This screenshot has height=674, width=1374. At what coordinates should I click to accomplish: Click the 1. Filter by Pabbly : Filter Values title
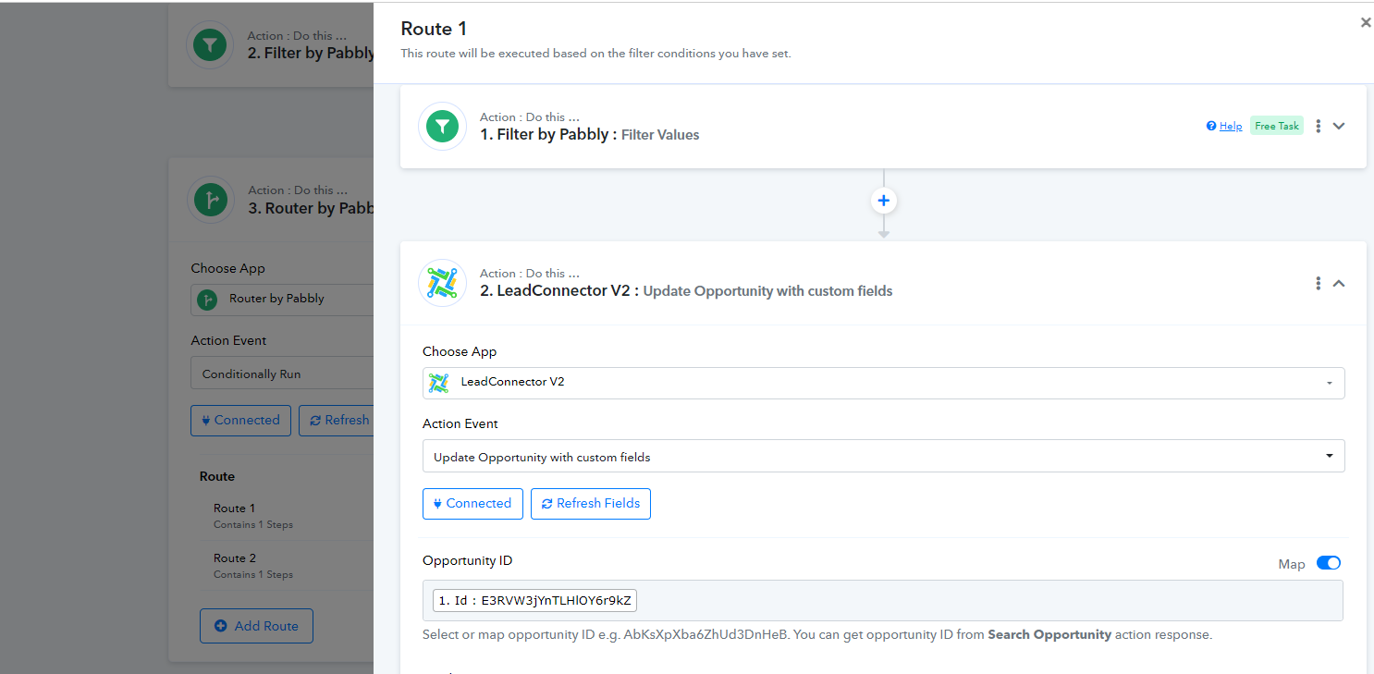pyautogui.click(x=589, y=134)
